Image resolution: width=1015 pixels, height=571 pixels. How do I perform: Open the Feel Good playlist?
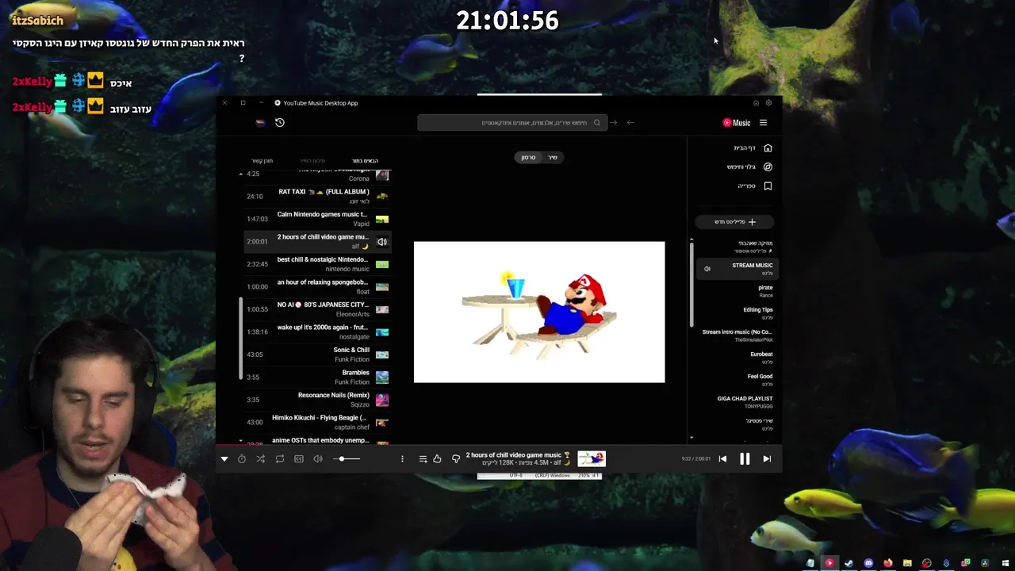[736, 380]
